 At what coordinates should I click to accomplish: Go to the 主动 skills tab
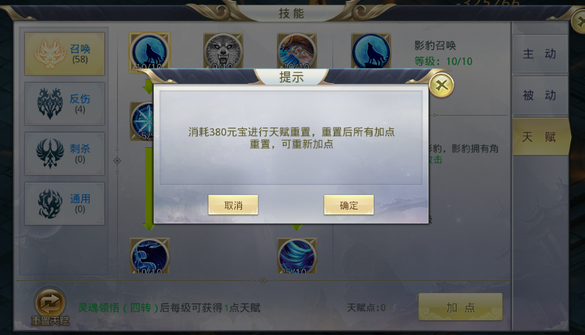click(539, 54)
